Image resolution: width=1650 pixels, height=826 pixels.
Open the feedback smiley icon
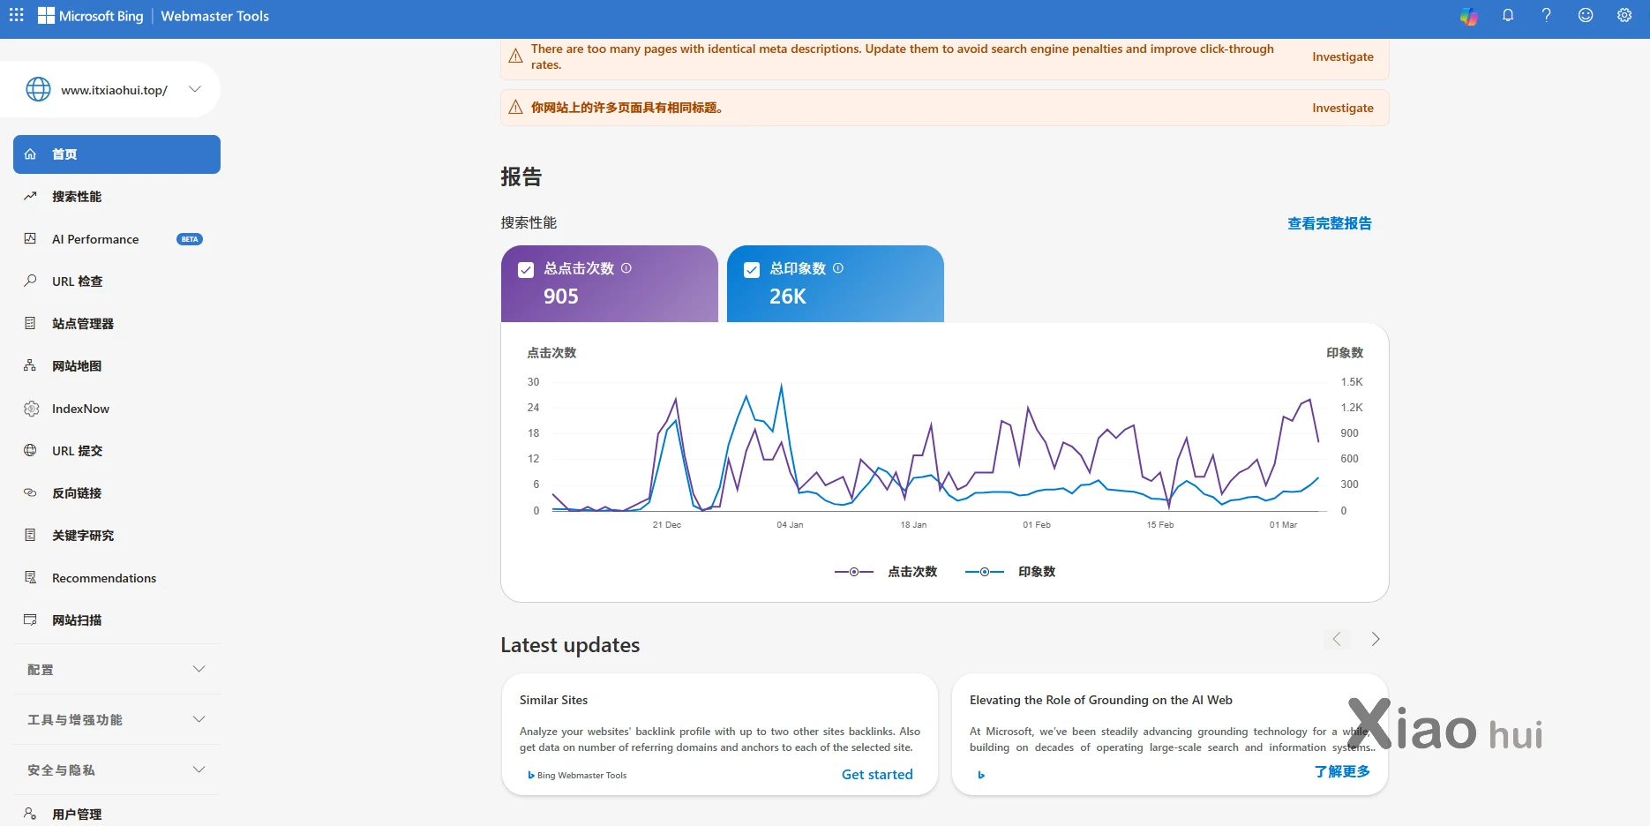[1586, 15]
